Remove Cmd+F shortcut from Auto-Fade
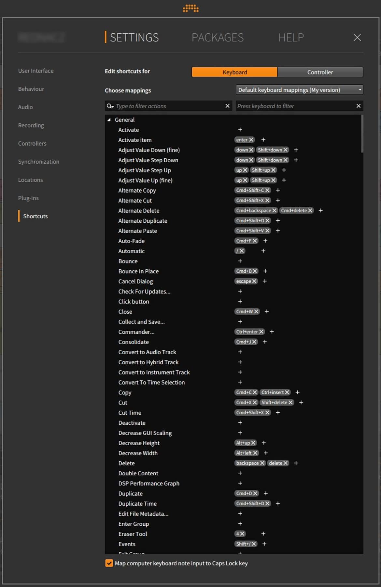 pos(255,241)
